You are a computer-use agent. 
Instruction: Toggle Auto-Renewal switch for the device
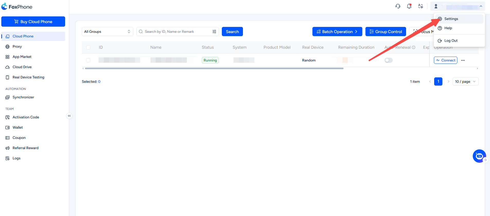[x=389, y=60]
